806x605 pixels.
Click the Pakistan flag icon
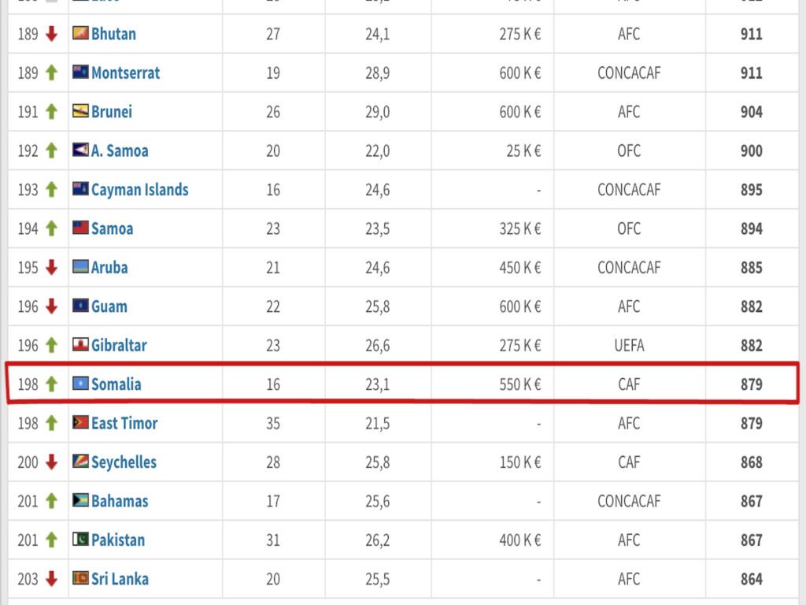point(80,540)
